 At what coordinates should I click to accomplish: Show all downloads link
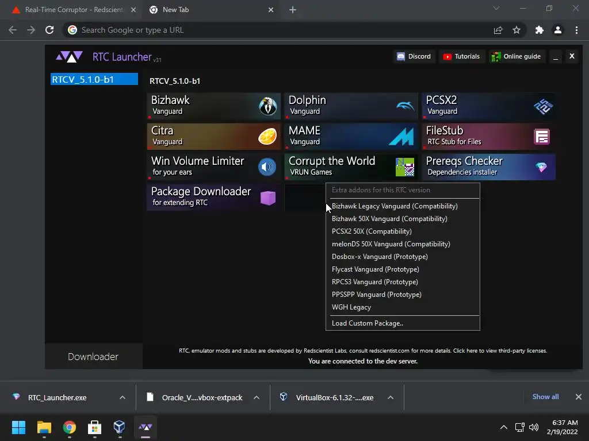coord(545,397)
